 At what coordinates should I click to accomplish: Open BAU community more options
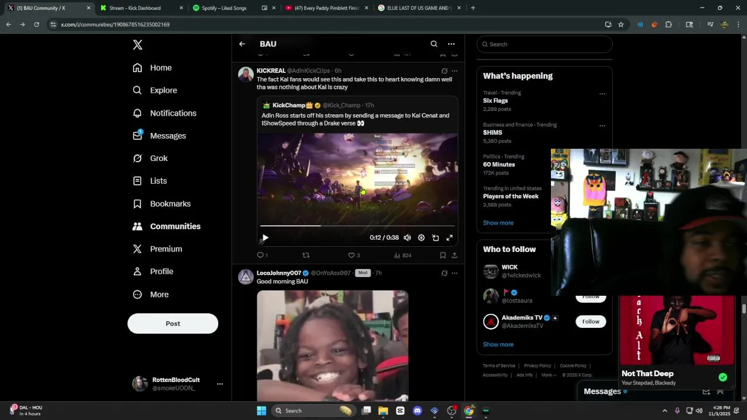pyautogui.click(x=451, y=44)
